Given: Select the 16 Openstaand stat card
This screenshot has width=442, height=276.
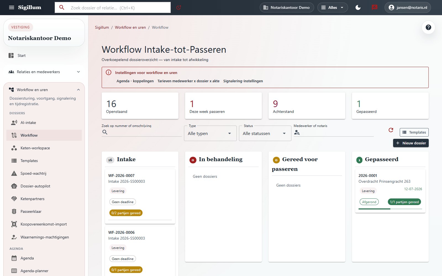Looking at the screenshot, I should click(x=140, y=106).
